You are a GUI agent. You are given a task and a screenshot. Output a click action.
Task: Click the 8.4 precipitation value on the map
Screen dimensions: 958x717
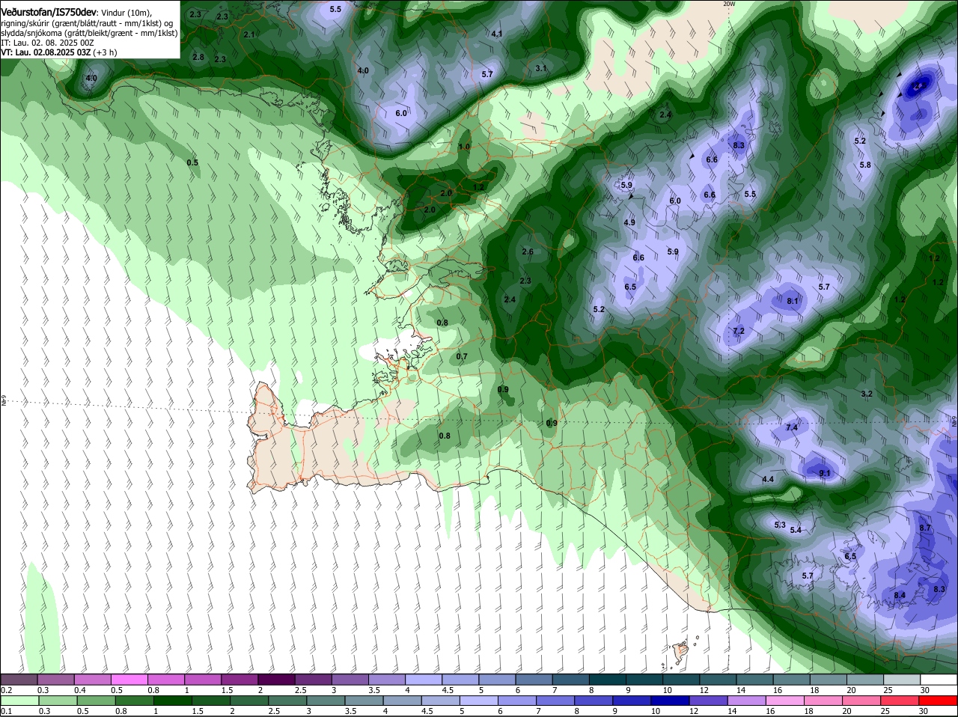click(900, 595)
